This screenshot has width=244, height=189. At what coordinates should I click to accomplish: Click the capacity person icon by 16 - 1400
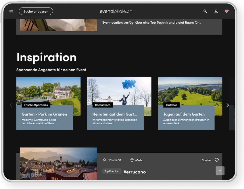104,160
